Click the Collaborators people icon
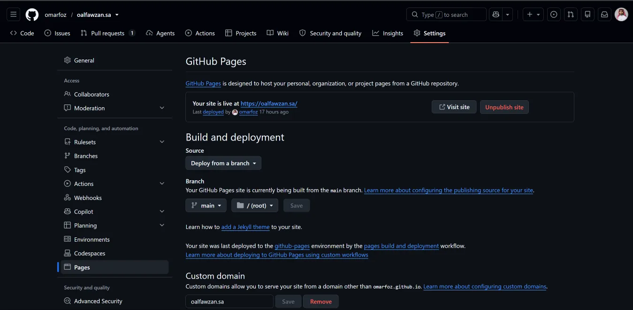The image size is (633, 310). coord(68,94)
